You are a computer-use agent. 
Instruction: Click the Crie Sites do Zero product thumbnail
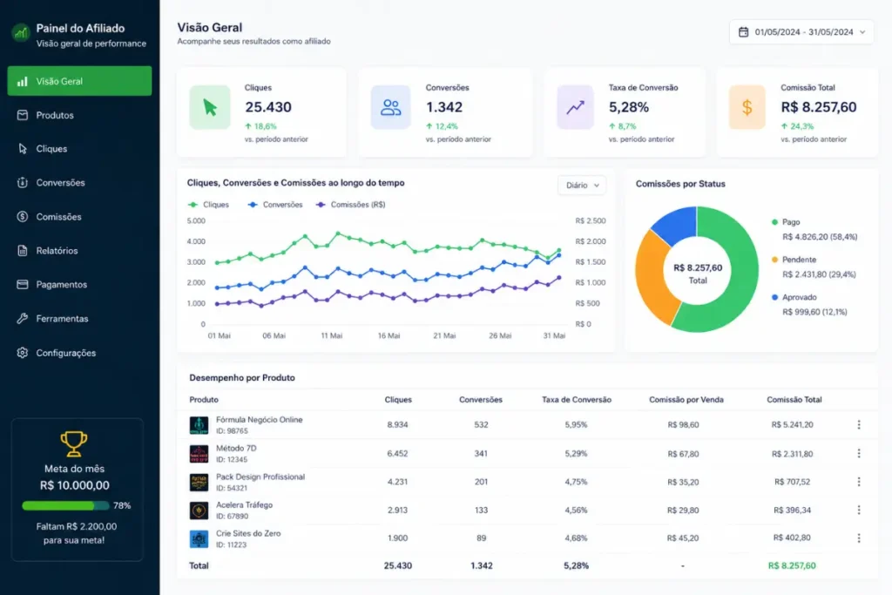tap(199, 538)
